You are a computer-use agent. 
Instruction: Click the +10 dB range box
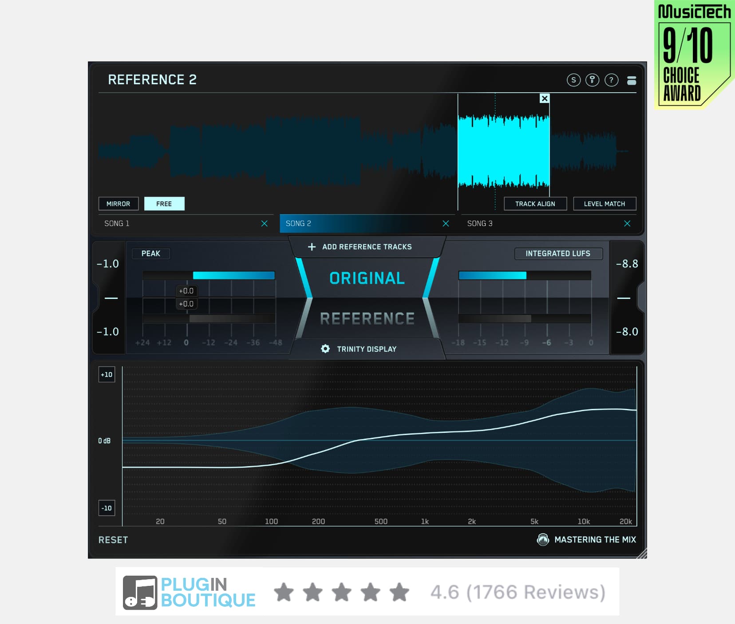click(x=107, y=374)
